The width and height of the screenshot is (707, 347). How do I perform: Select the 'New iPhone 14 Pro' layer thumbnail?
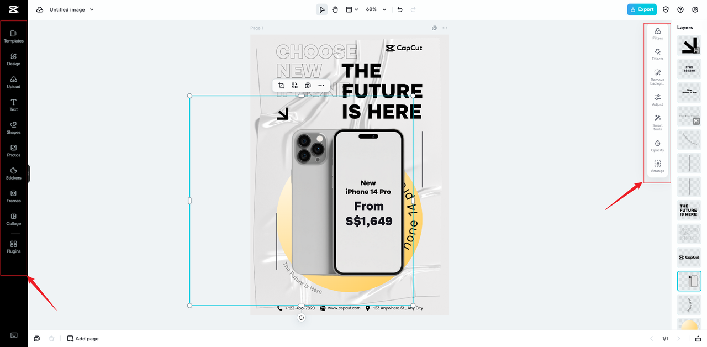pyautogui.click(x=689, y=92)
